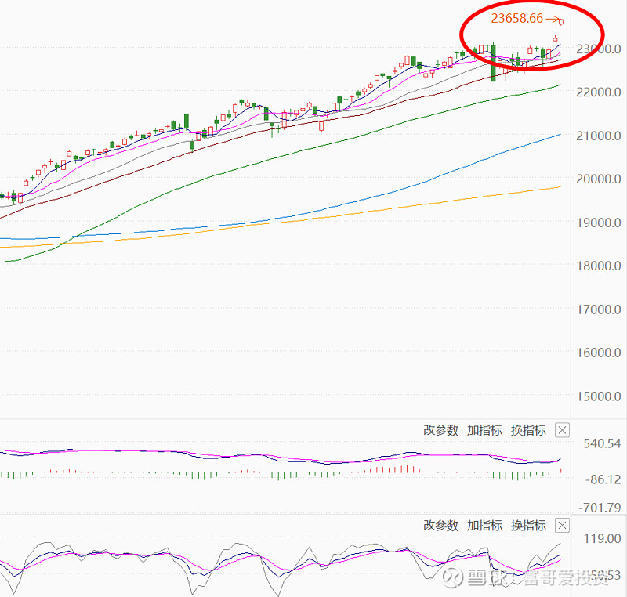Click the Xueqiu snowball watermark logo
Screen dimensions: 627x597
(x=452, y=578)
